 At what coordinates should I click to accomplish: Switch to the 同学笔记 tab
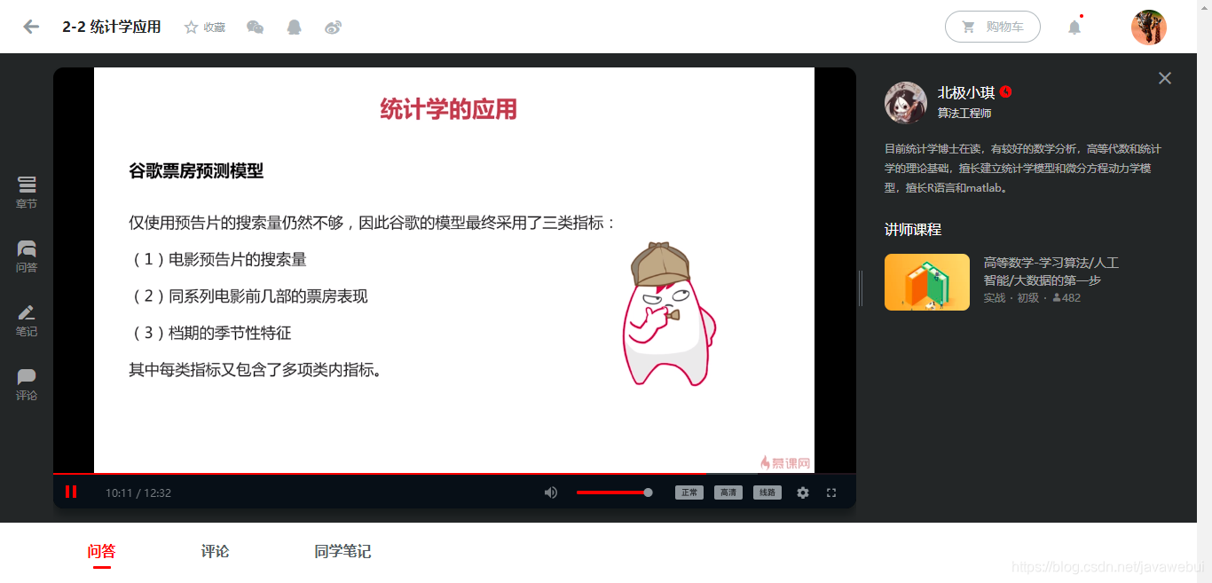tap(342, 551)
